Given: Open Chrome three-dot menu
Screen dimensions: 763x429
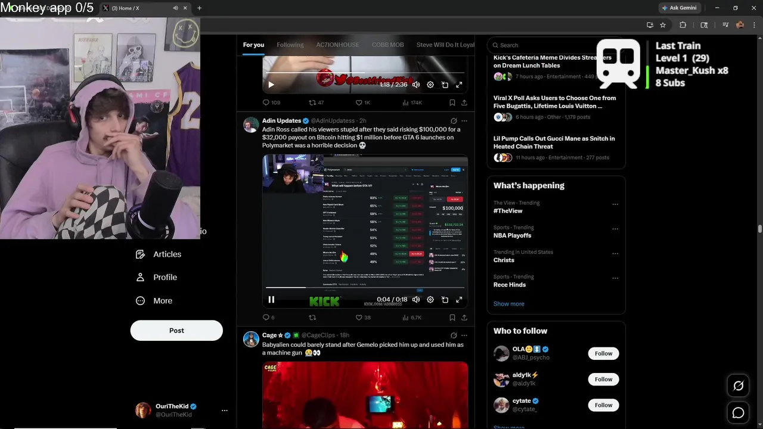Looking at the screenshot, I should (753, 25).
